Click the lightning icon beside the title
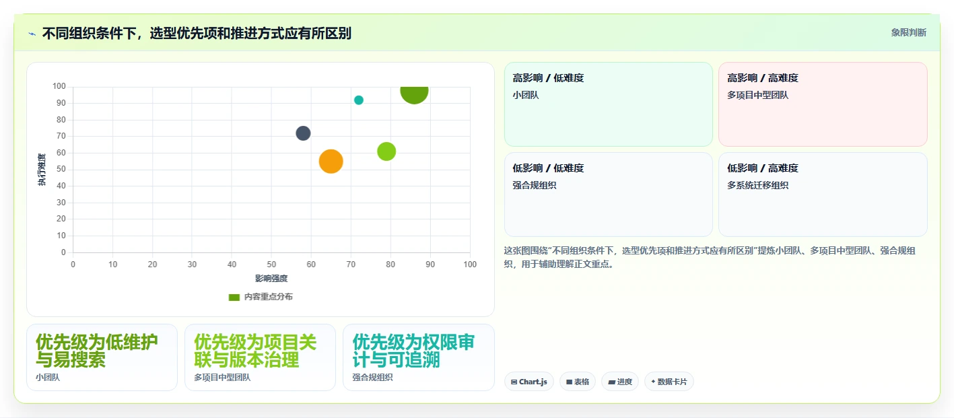Viewport: 954px width, 418px height. coord(32,34)
